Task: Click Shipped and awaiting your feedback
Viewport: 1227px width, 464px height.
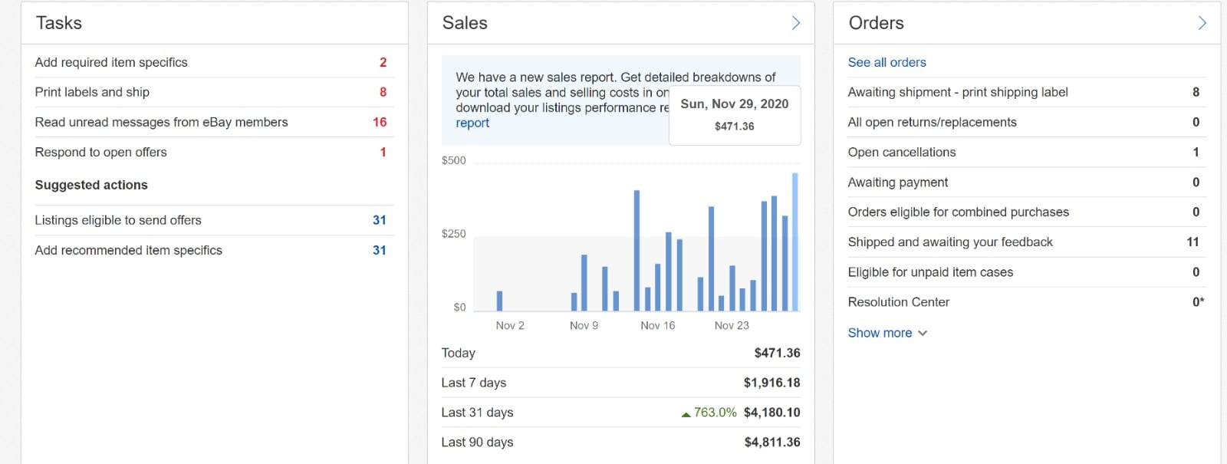Action: [950, 242]
